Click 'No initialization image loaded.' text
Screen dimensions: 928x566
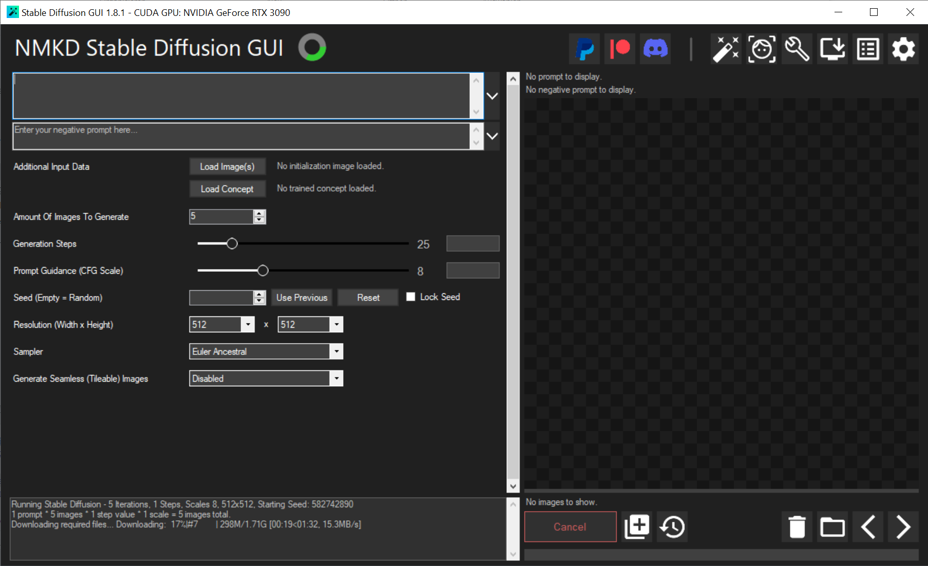coord(330,166)
